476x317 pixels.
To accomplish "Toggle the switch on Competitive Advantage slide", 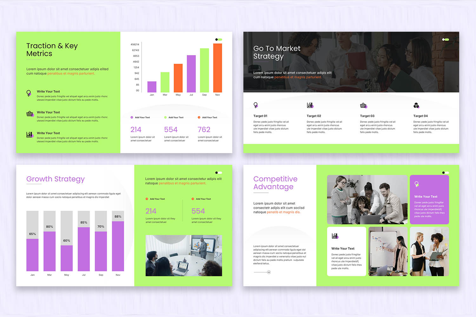I will coord(446,173).
